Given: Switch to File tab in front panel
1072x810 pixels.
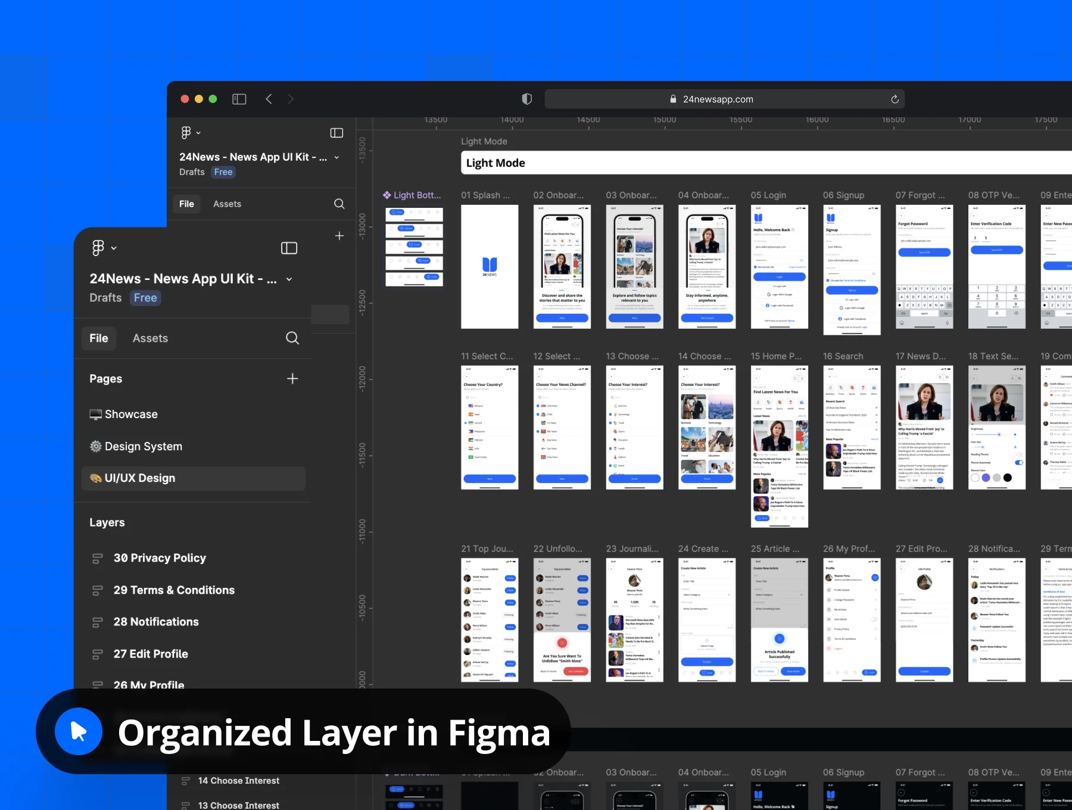Looking at the screenshot, I should tap(99, 338).
